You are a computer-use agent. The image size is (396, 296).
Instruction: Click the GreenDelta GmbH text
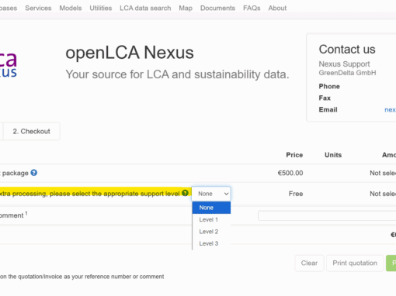pyautogui.click(x=347, y=73)
